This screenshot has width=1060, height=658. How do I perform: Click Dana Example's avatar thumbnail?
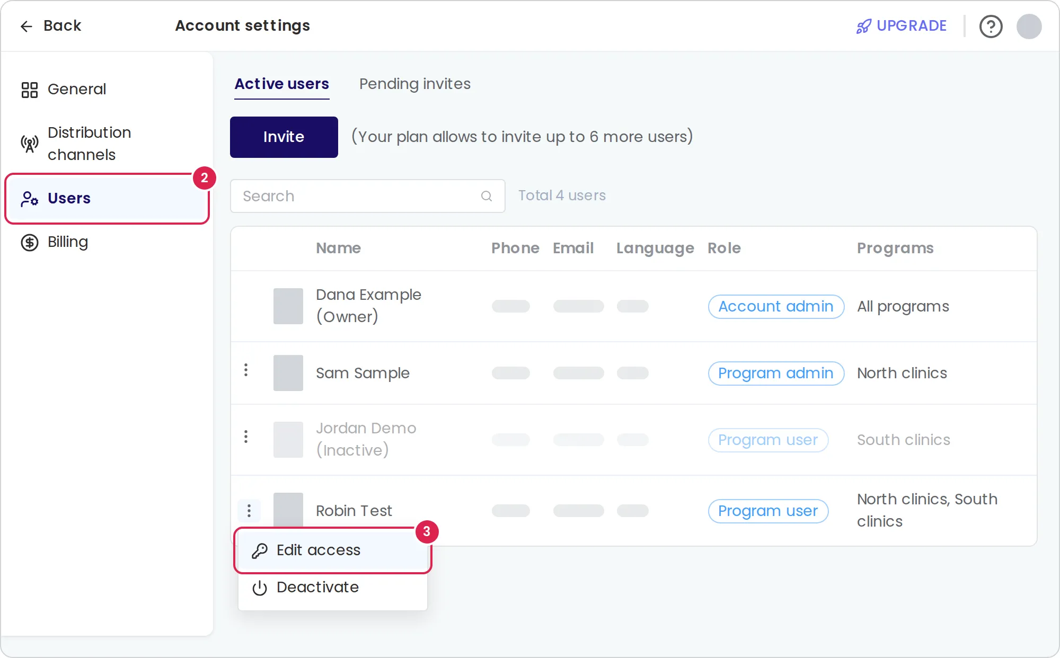(x=288, y=306)
